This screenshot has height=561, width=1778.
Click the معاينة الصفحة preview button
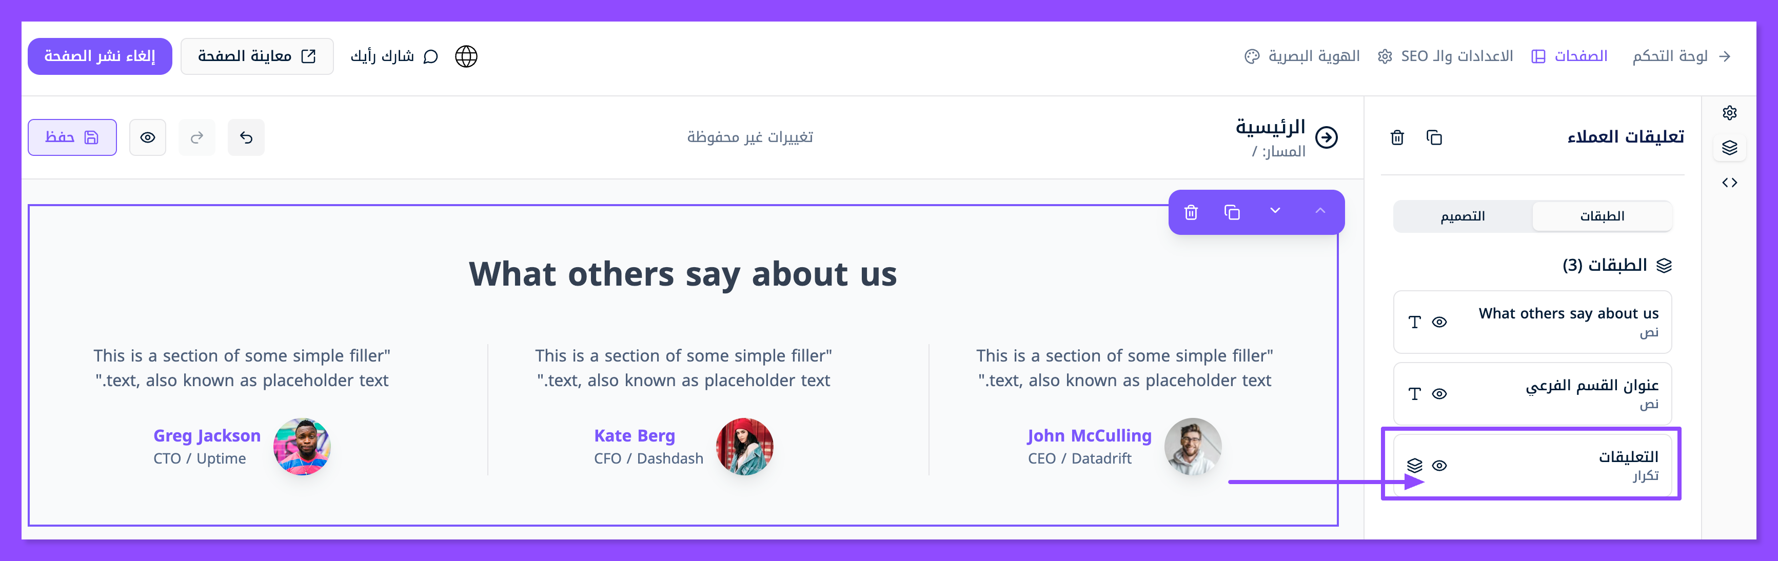(x=257, y=56)
